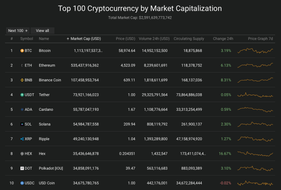Sort by Symbol column header

tap(27, 39)
